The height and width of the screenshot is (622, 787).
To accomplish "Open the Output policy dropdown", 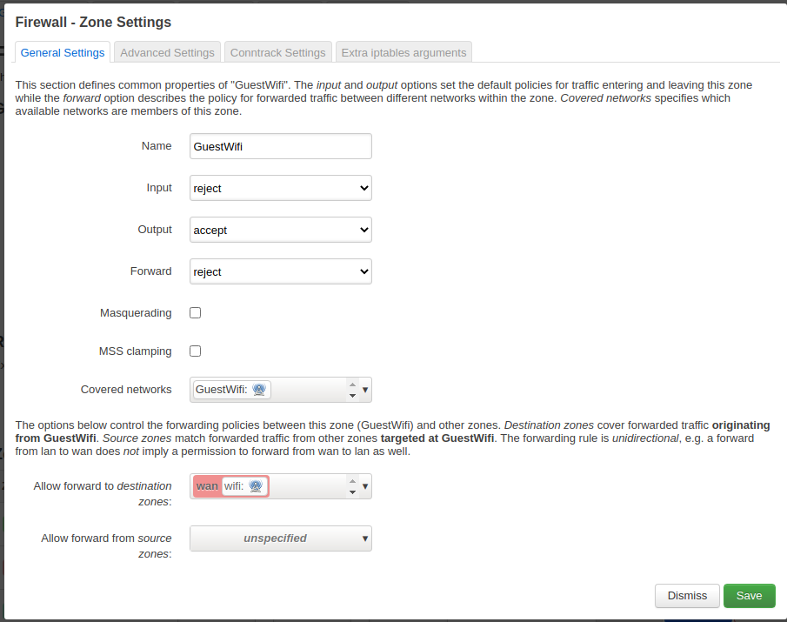I will (x=281, y=230).
